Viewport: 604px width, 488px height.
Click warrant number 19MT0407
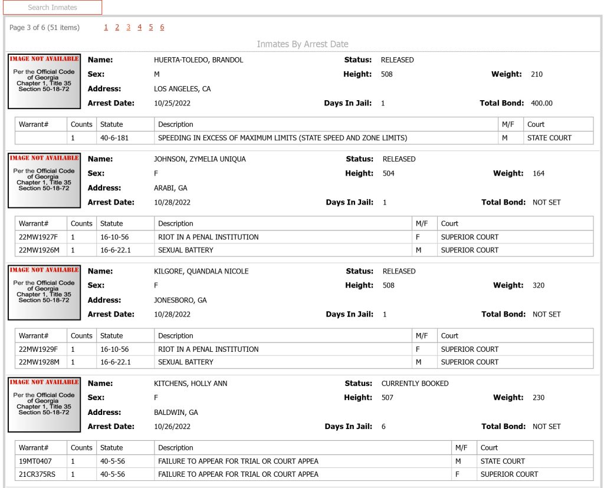(35, 461)
